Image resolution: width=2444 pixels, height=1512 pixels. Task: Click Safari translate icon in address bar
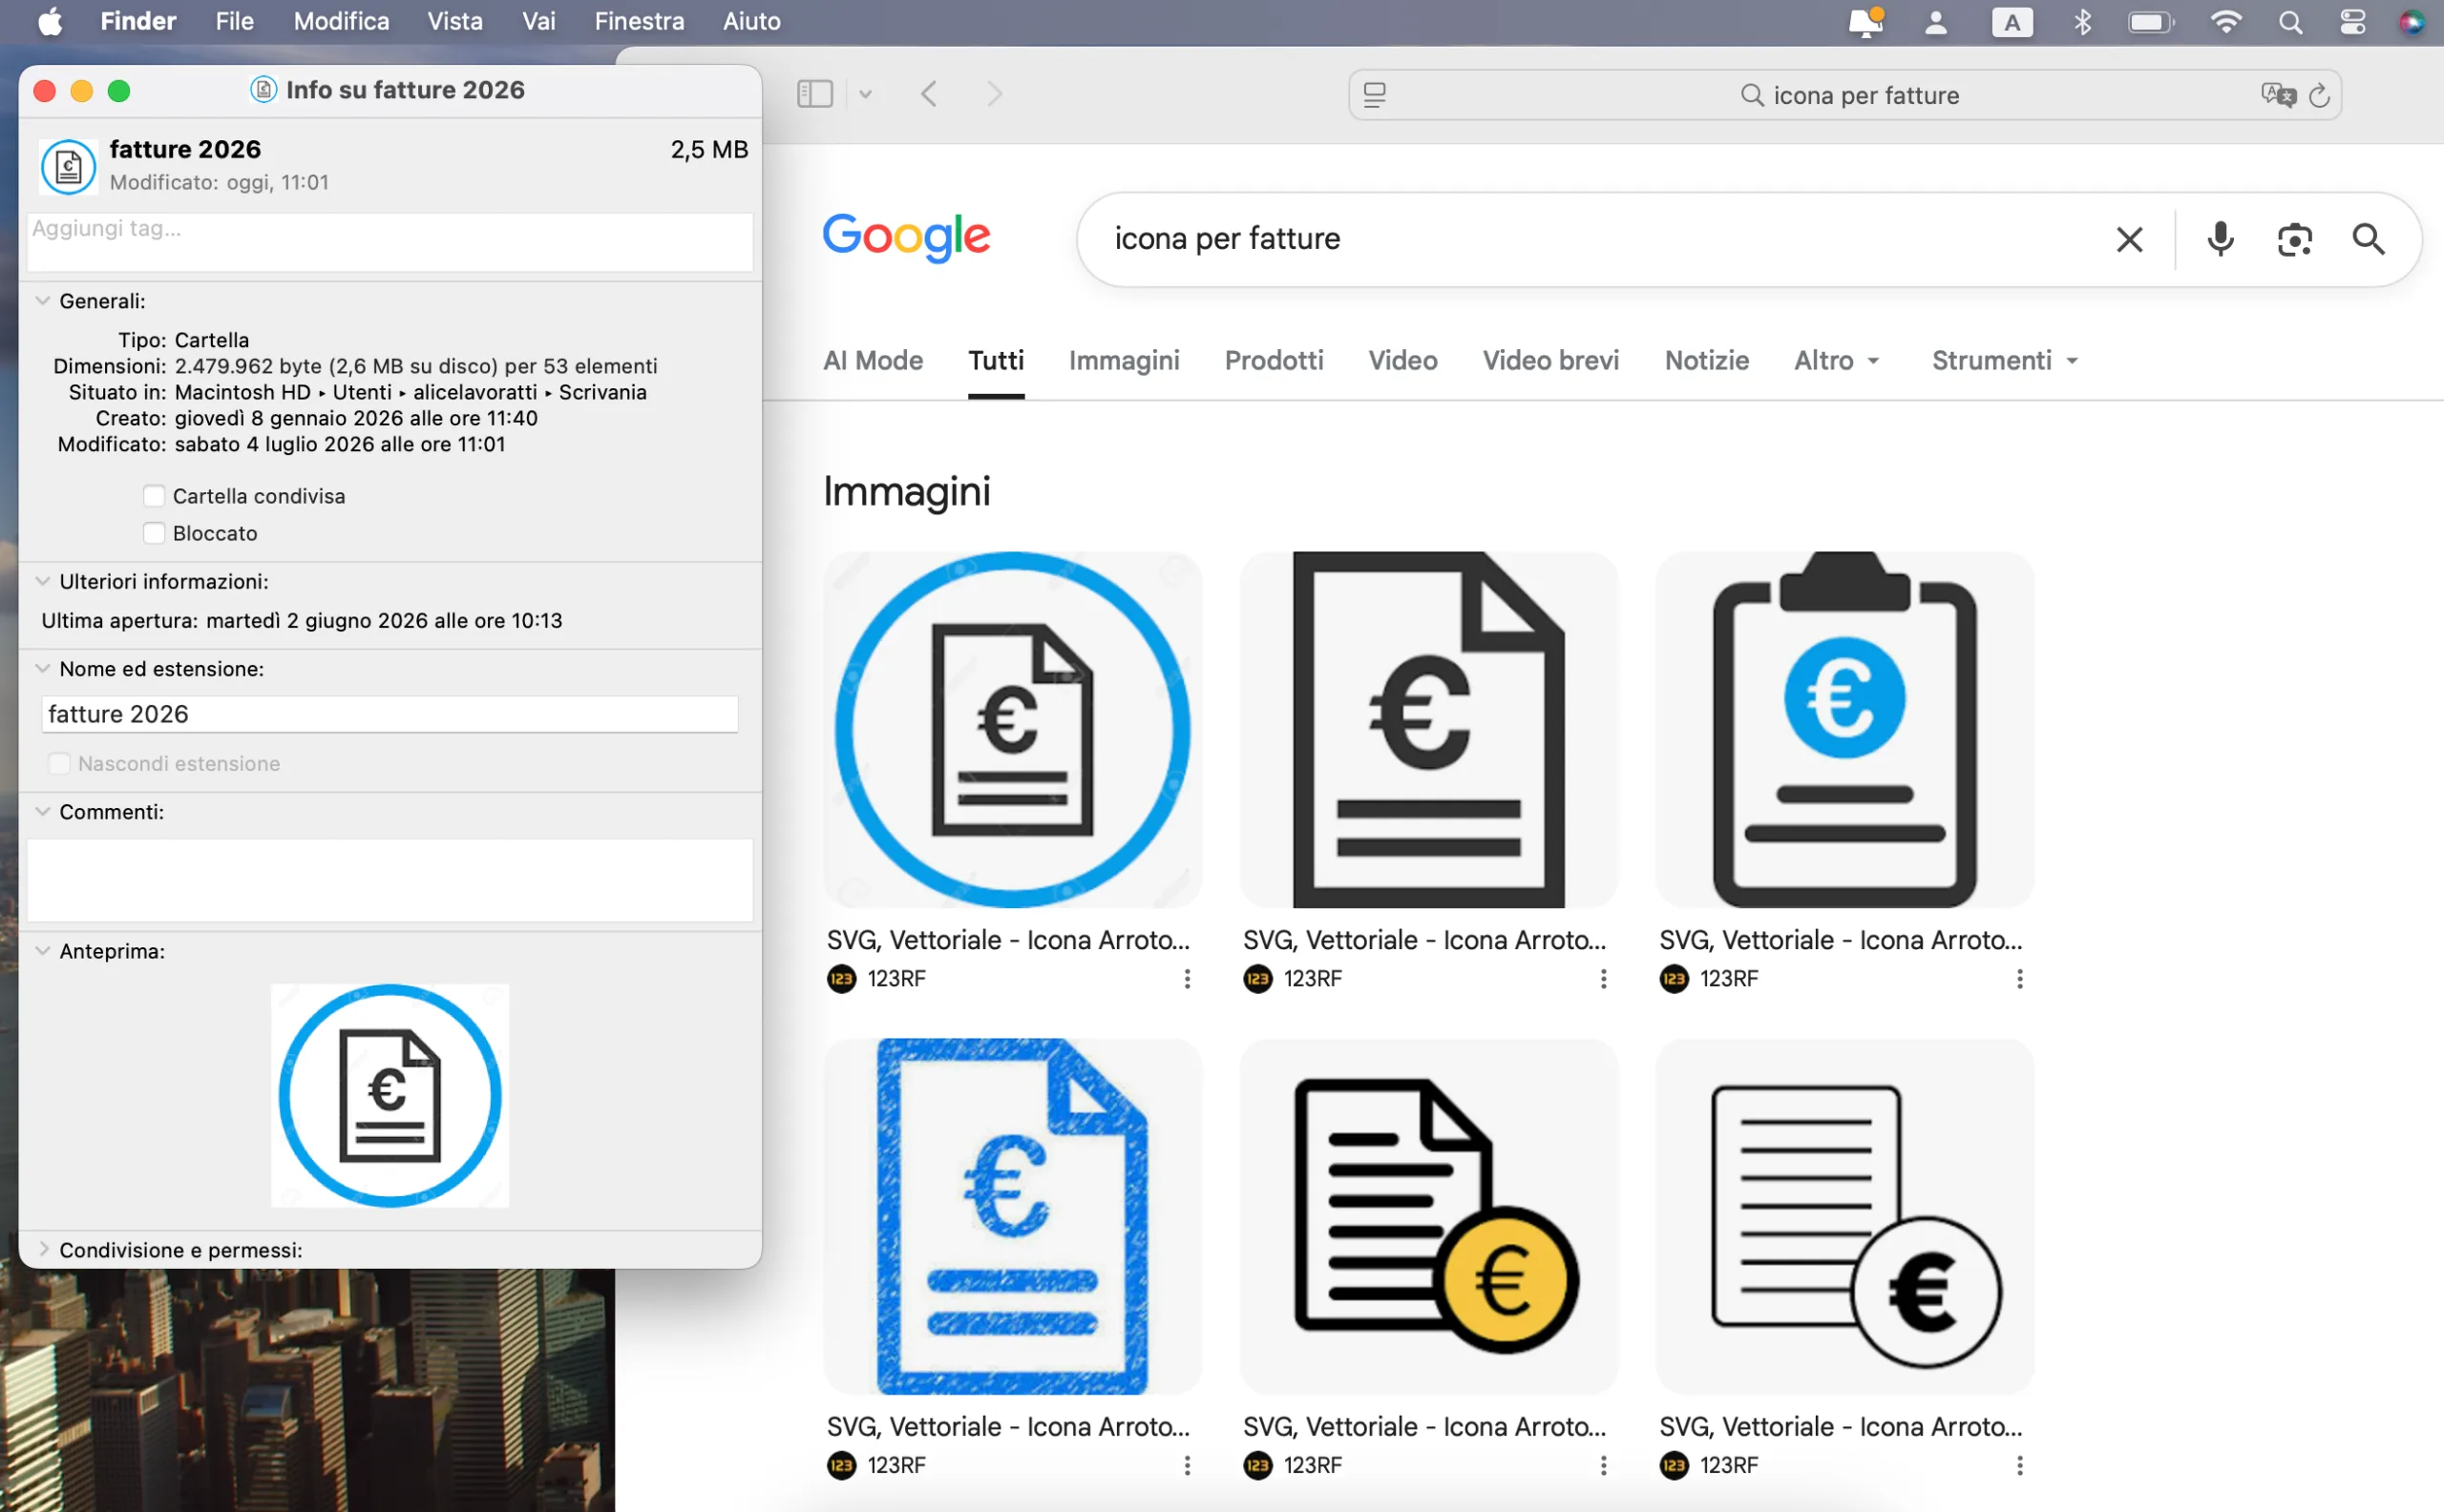tap(2278, 95)
